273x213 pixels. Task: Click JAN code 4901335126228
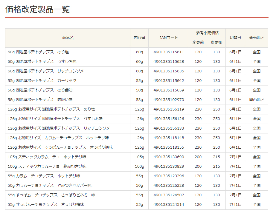[x=169, y=186]
